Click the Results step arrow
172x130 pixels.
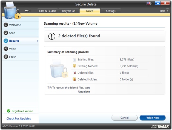tap(38, 41)
